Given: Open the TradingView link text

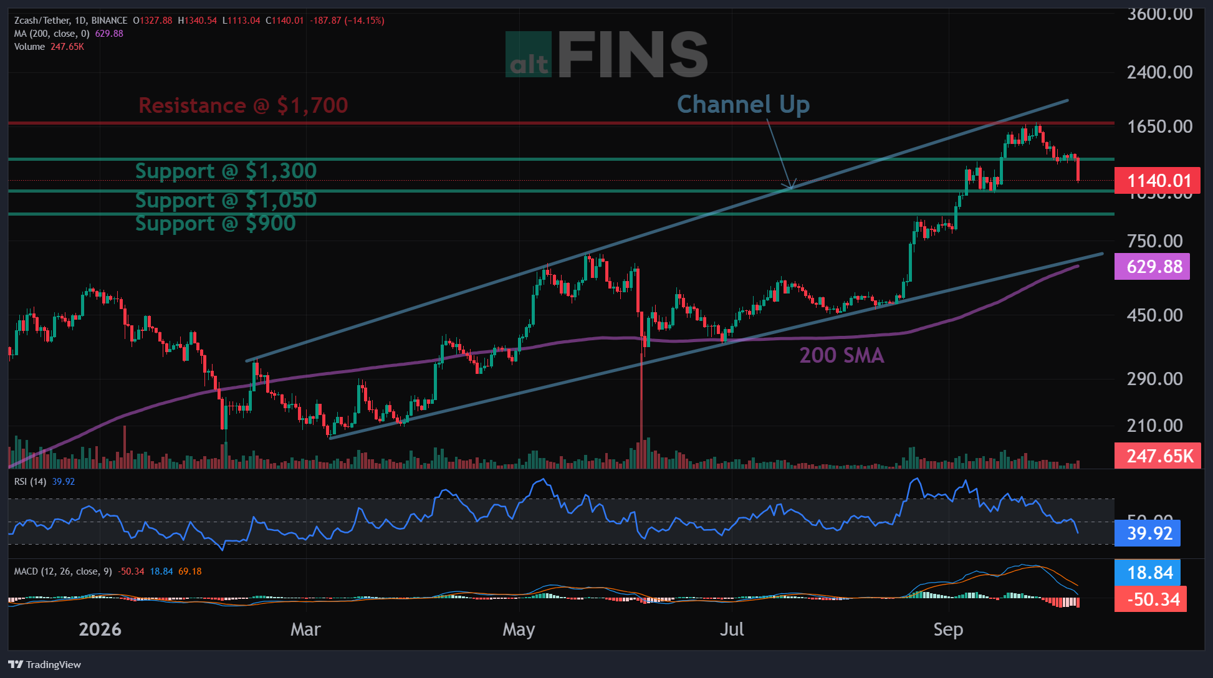Looking at the screenshot, I should [54, 664].
